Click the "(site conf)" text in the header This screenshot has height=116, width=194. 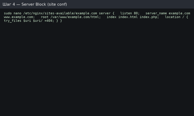[x=57, y=5]
